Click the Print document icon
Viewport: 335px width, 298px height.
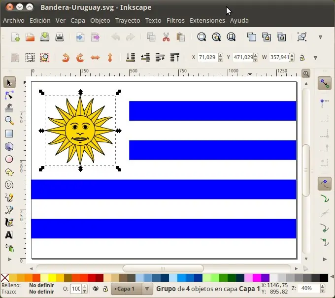point(60,37)
